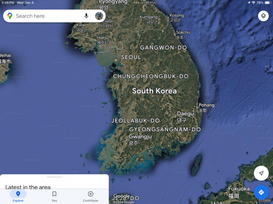
Task: Start voice search with microphone icon
Action: click(86, 16)
